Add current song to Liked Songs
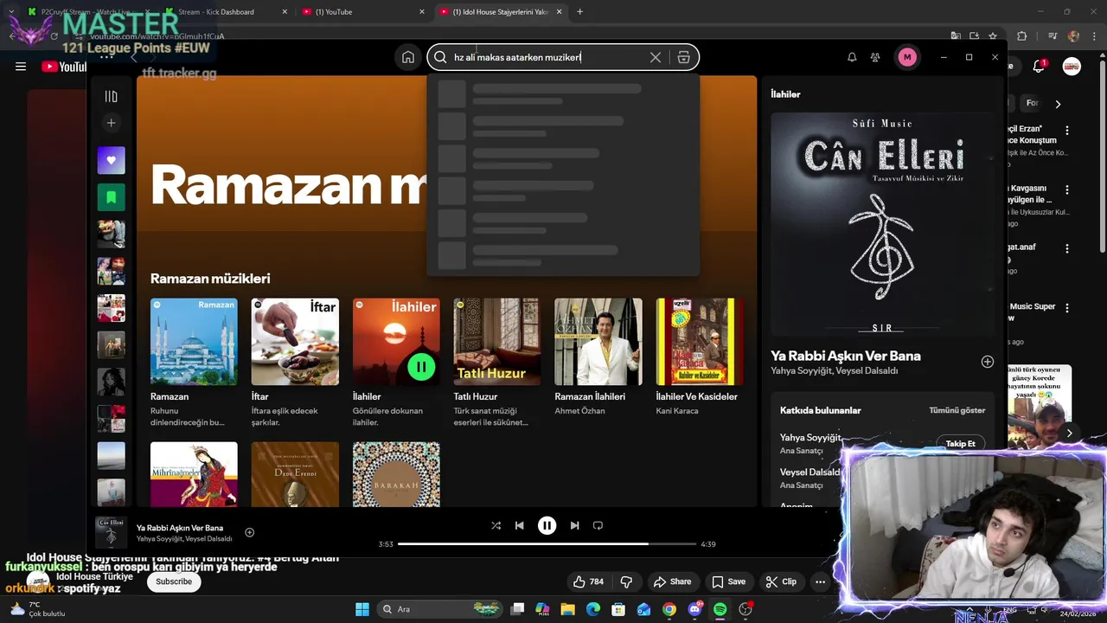 249,532
